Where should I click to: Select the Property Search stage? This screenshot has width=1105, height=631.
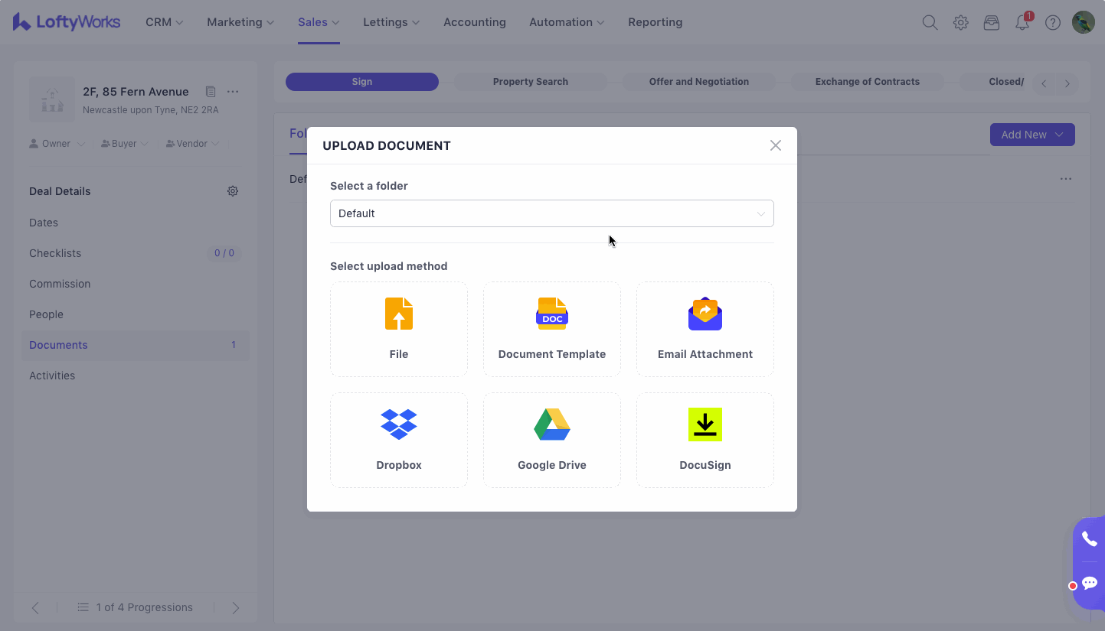coord(530,82)
